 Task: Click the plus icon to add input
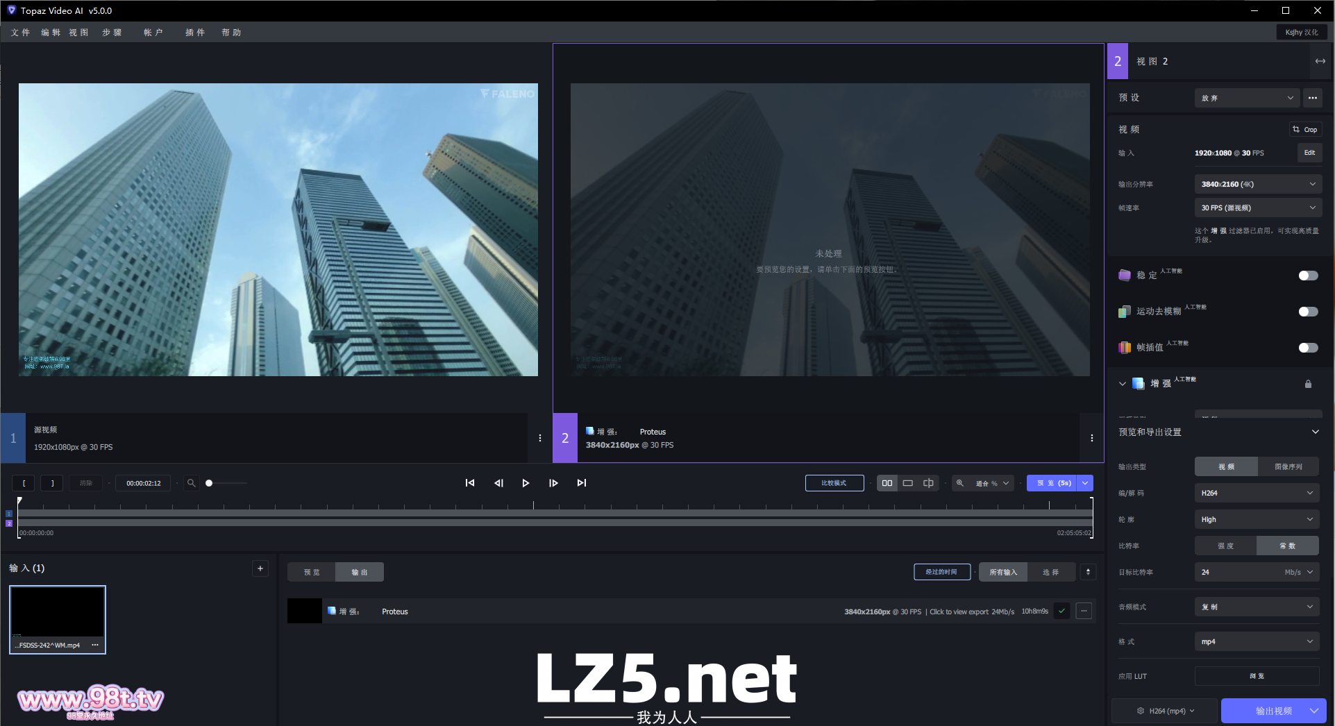pyautogui.click(x=260, y=568)
